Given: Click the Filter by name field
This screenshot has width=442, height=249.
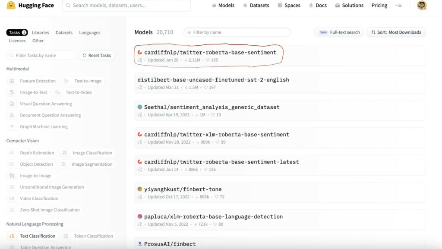Looking at the screenshot, I should coord(237,32).
